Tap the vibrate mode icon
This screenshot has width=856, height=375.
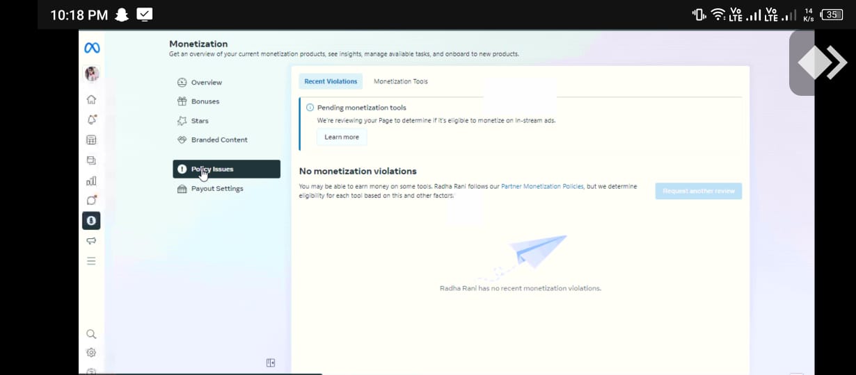[x=699, y=15]
